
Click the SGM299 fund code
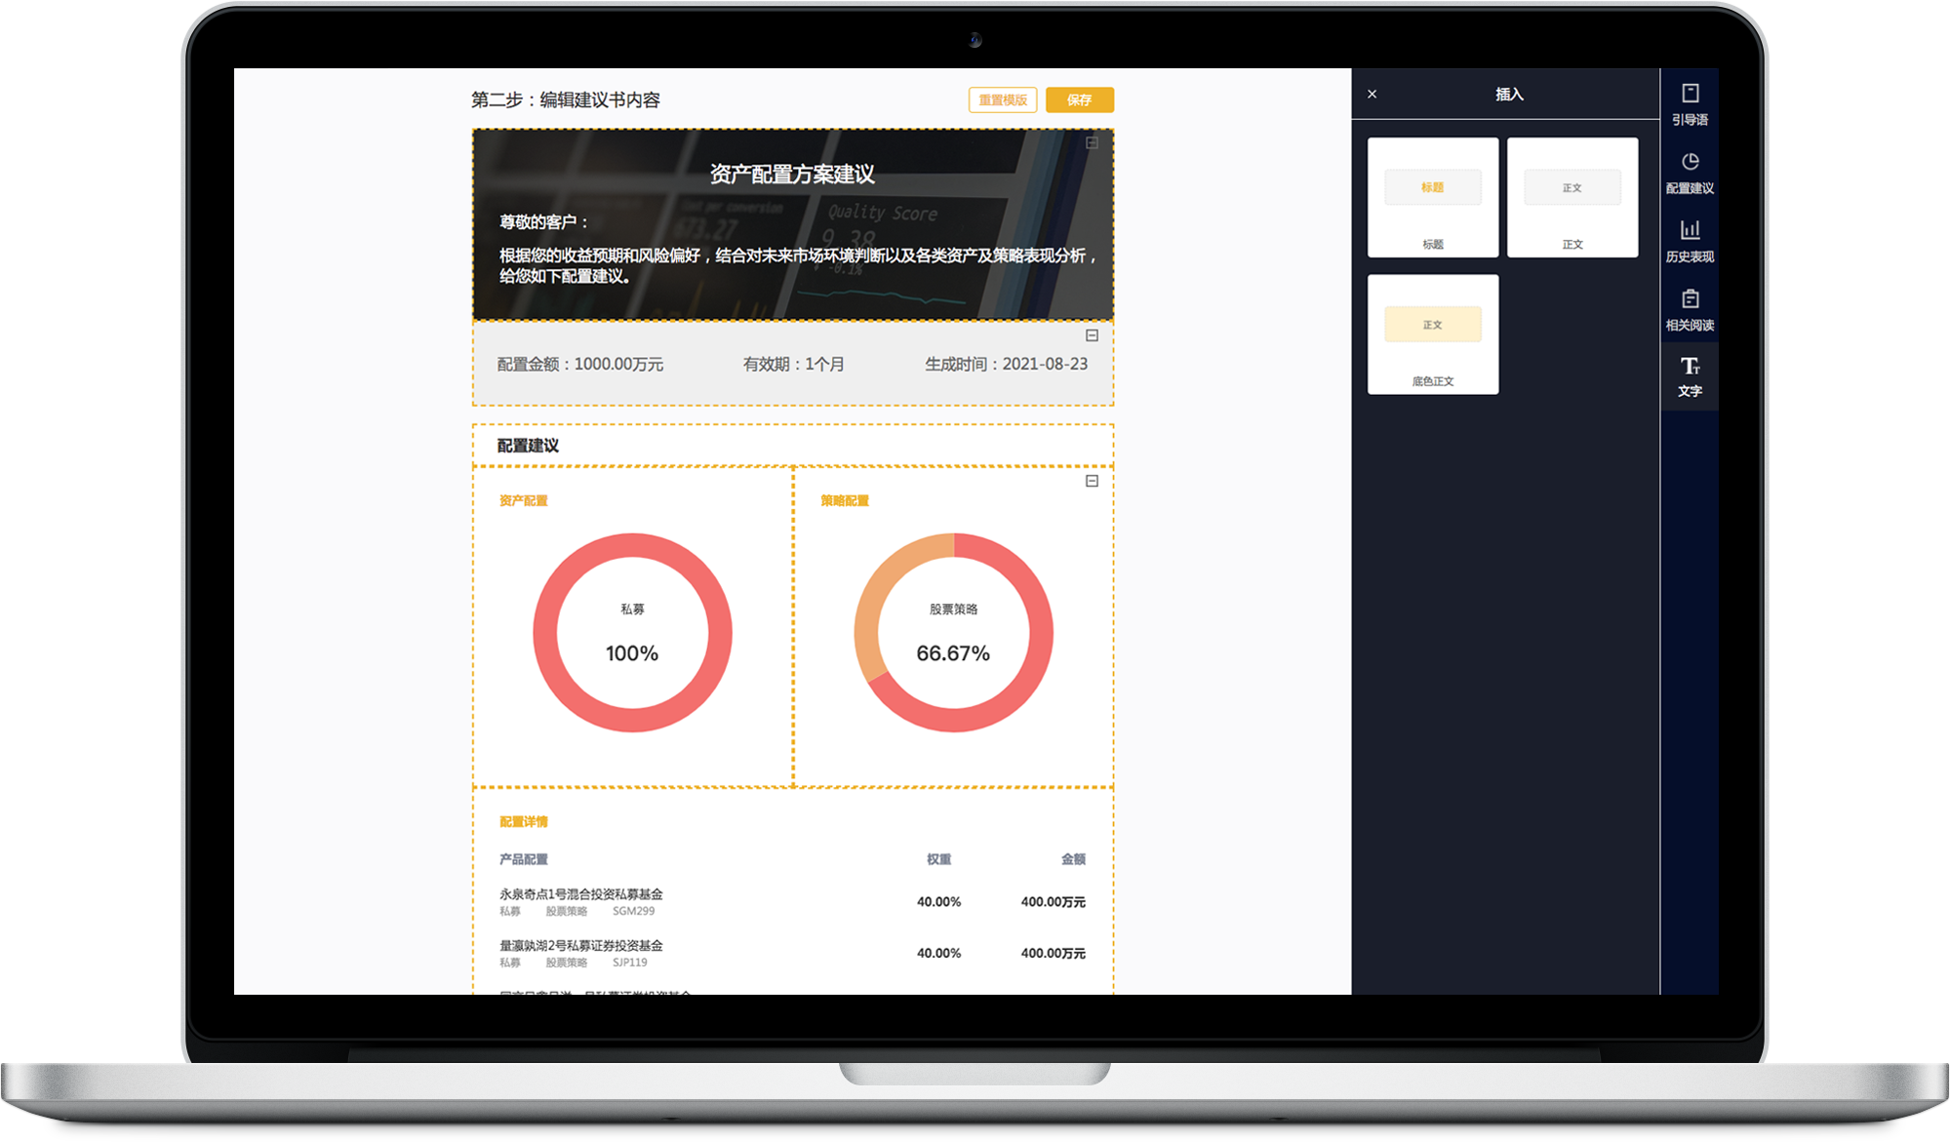(x=633, y=911)
